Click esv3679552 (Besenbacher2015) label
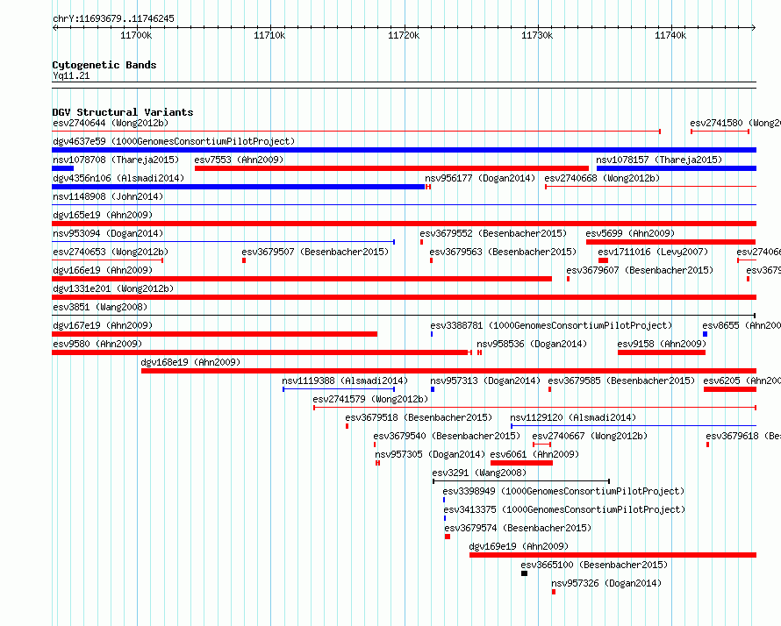The image size is (781, 626). coord(493,233)
